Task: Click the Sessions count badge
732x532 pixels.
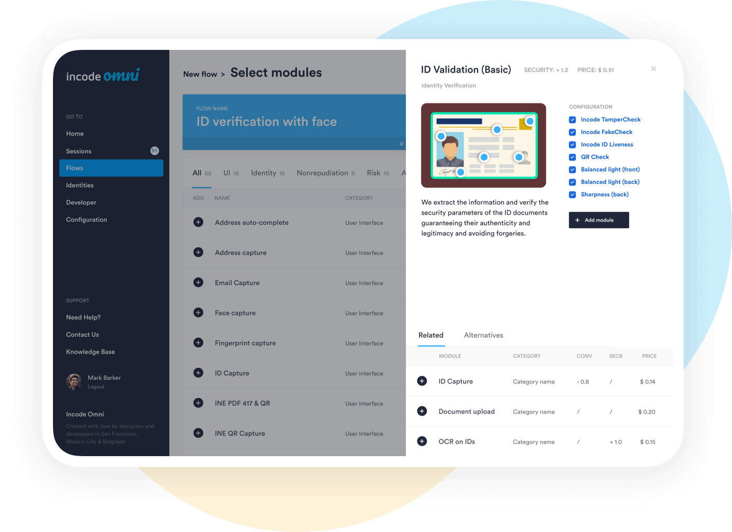Action: coord(154,151)
